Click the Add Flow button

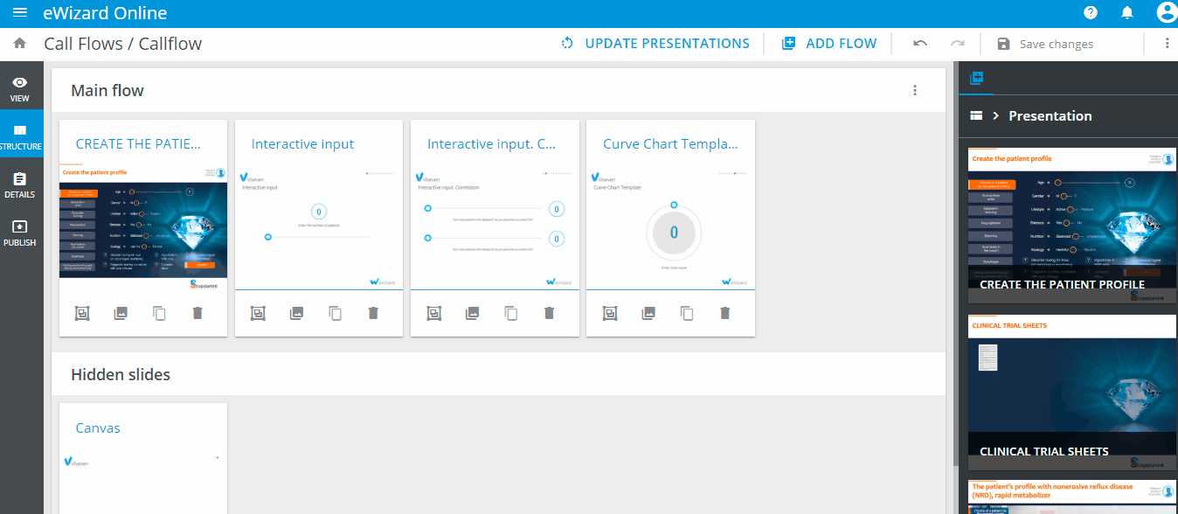(829, 44)
